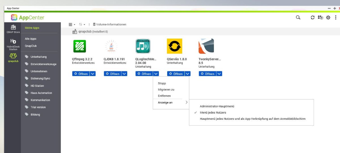The width and height of the screenshot is (340, 153).
Task: Open App Center settings gear
Action: click(x=328, y=17)
